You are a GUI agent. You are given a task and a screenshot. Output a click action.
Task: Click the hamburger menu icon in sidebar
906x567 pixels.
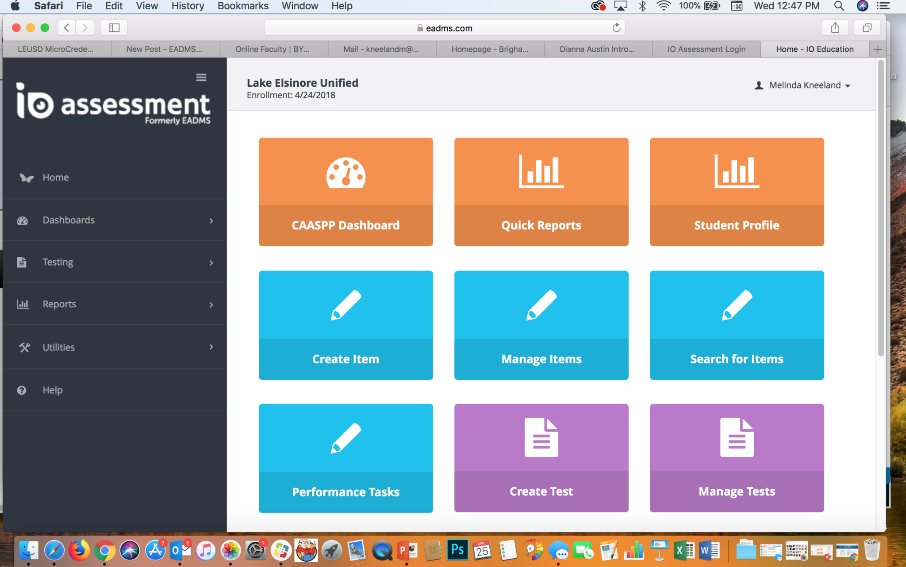point(201,77)
